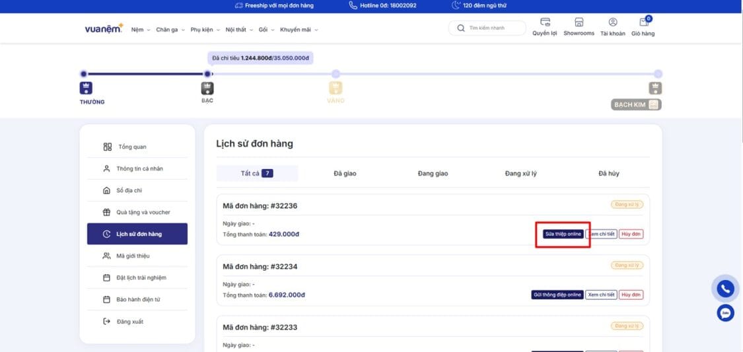This screenshot has width=743, height=352.
Task: Click the floating phone call button
Action: pos(725,289)
